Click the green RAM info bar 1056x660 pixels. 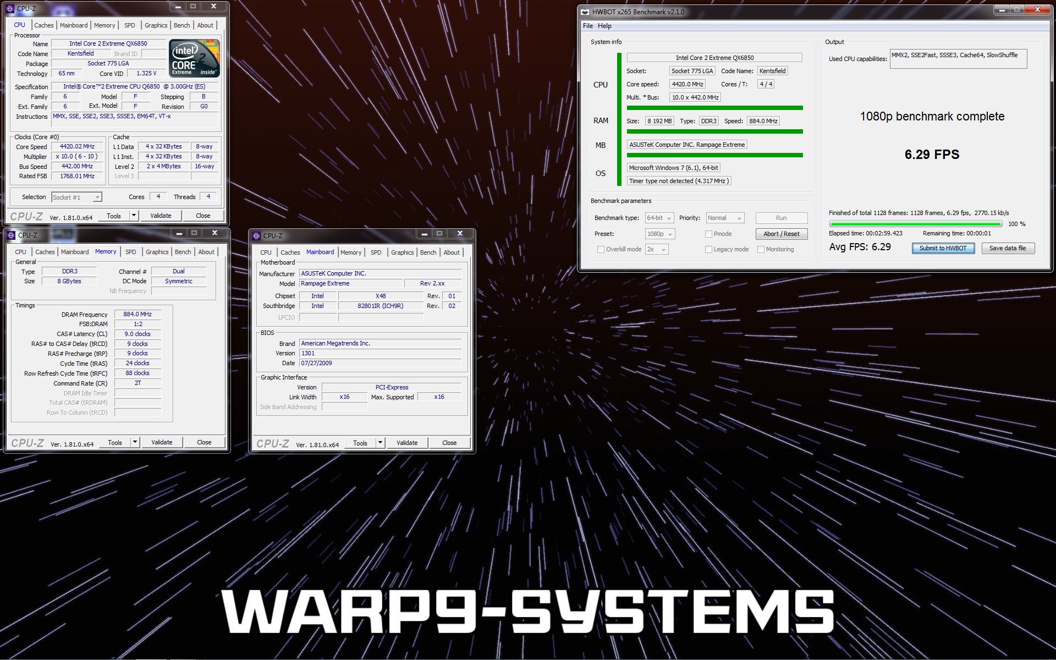(x=714, y=131)
